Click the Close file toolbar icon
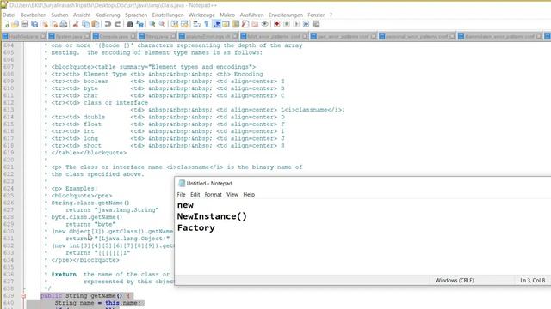 click(x=45, y=24)
